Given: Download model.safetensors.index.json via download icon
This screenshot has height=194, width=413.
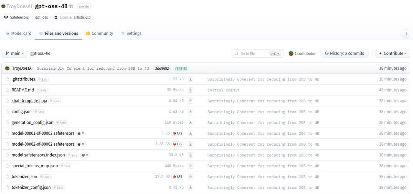Looking at the screenshot, I should 190,155.
